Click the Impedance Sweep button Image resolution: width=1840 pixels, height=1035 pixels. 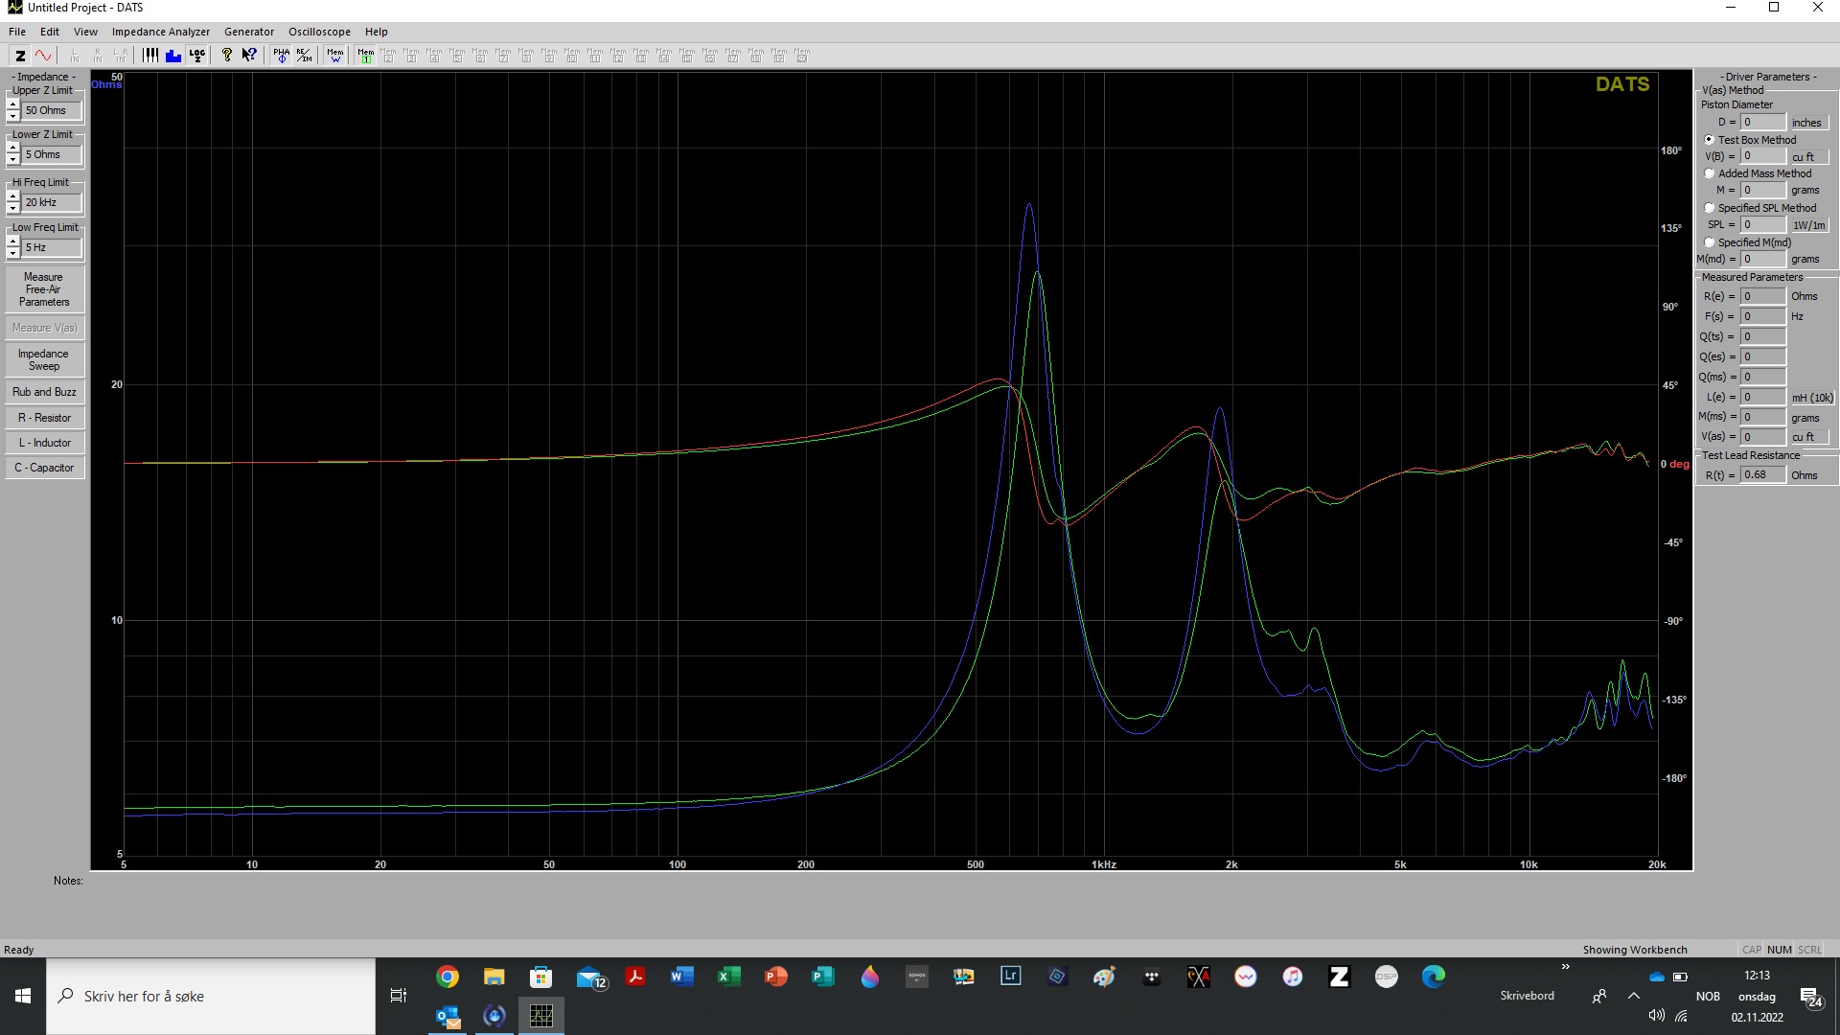pos(44,360)
